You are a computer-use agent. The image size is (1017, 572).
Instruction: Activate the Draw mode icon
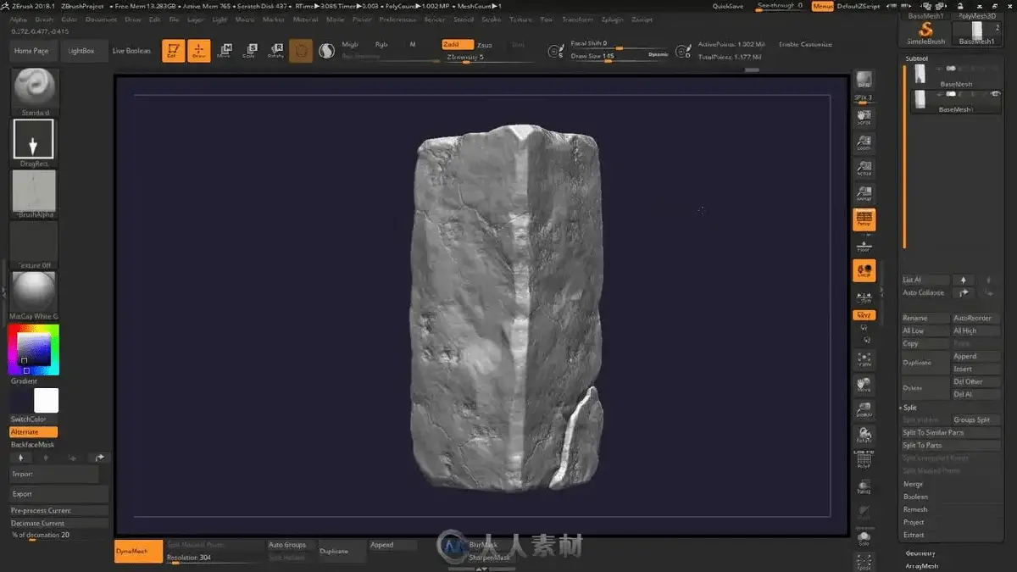tap(198, 51)
